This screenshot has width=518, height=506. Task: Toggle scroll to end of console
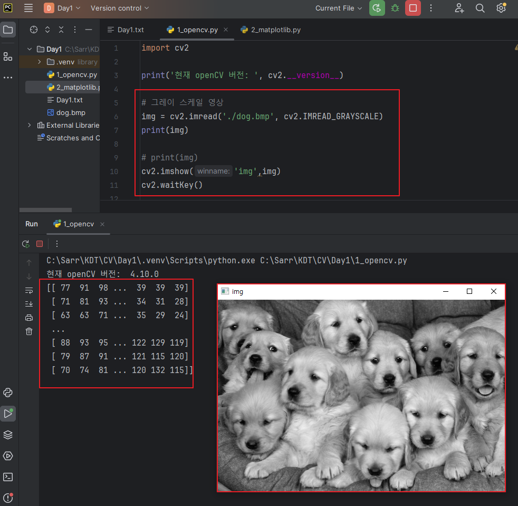[x=29, y=304]
